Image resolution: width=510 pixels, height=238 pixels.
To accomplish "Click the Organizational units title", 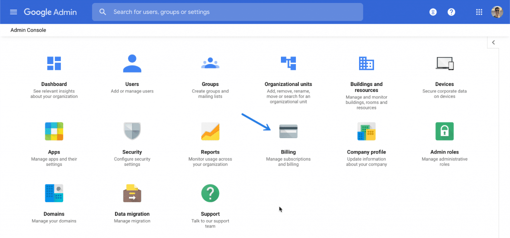I will [288, 84].
